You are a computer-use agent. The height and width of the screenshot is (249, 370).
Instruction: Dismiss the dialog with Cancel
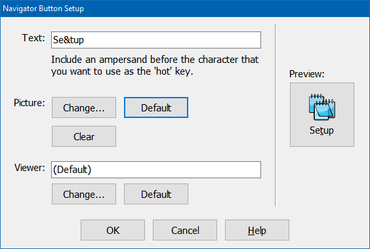pos(185,230)
